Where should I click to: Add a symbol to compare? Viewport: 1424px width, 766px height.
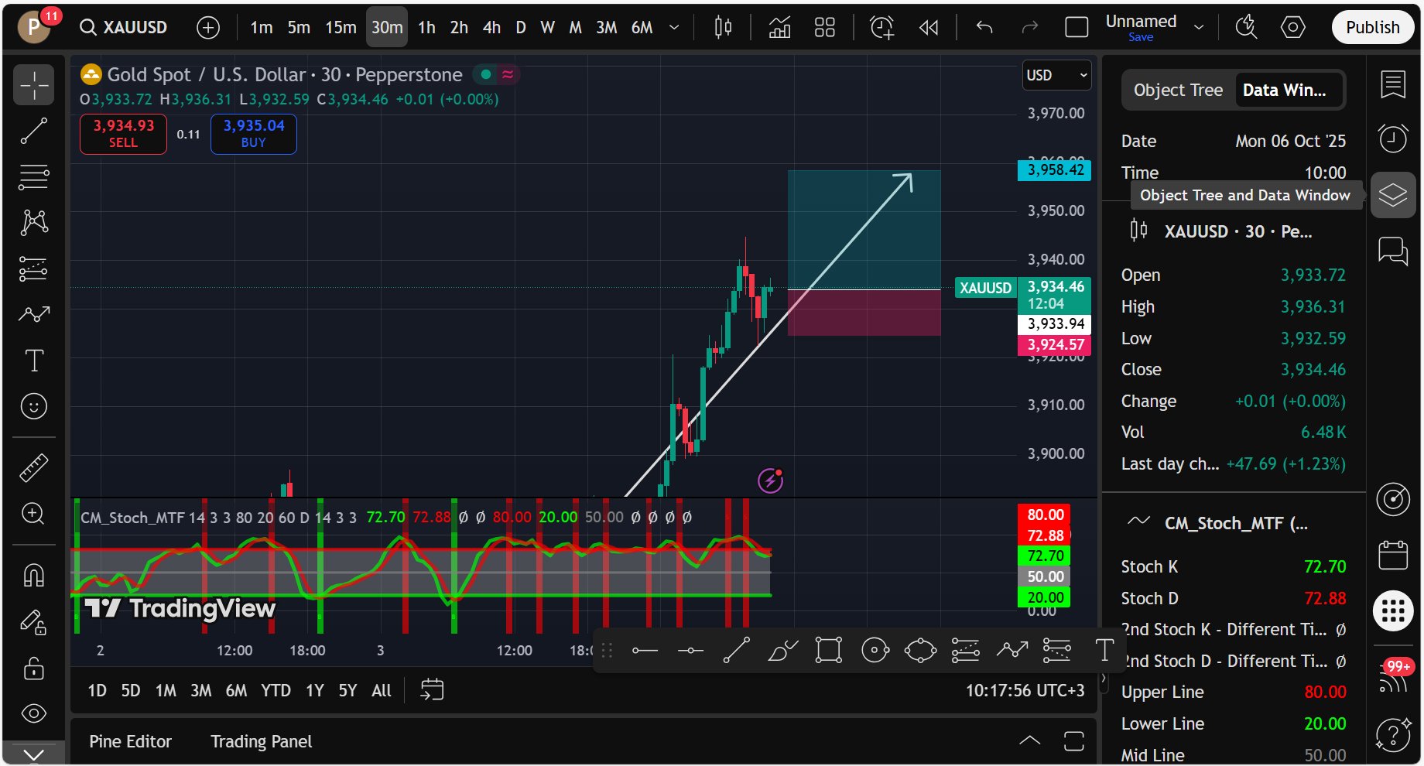pyautogui.click(x=208, y=28)
